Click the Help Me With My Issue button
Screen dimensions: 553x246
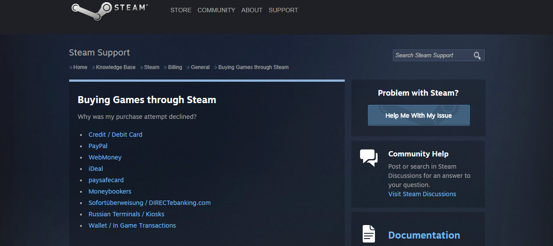pos(419,115)
